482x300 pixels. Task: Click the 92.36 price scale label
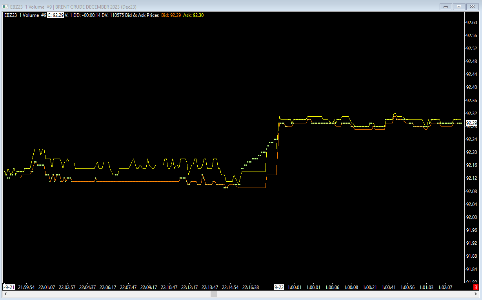[x=471, y=101]
